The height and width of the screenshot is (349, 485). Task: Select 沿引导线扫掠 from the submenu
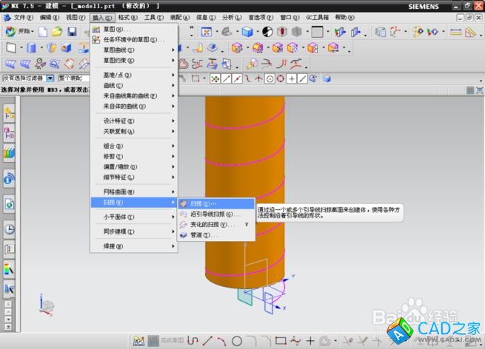click(211, 214)
